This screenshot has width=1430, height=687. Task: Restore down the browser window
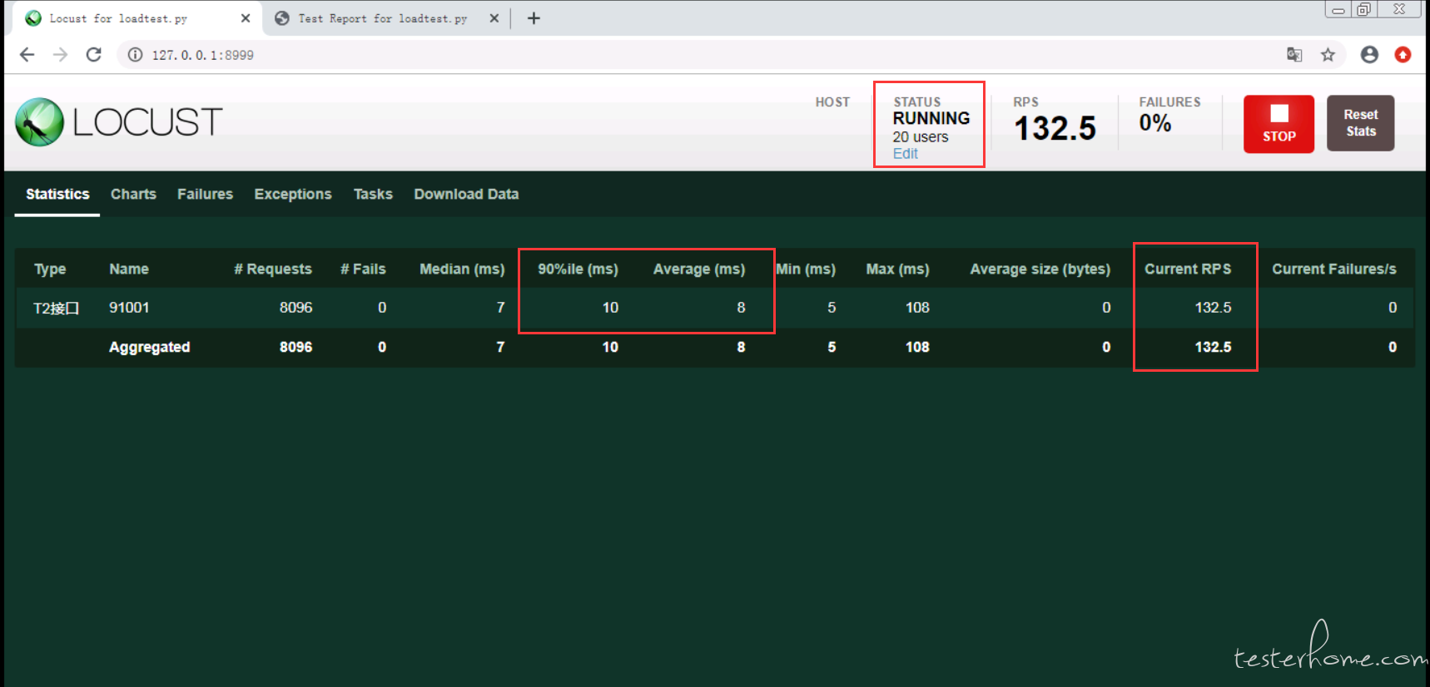click(1363, 10)
